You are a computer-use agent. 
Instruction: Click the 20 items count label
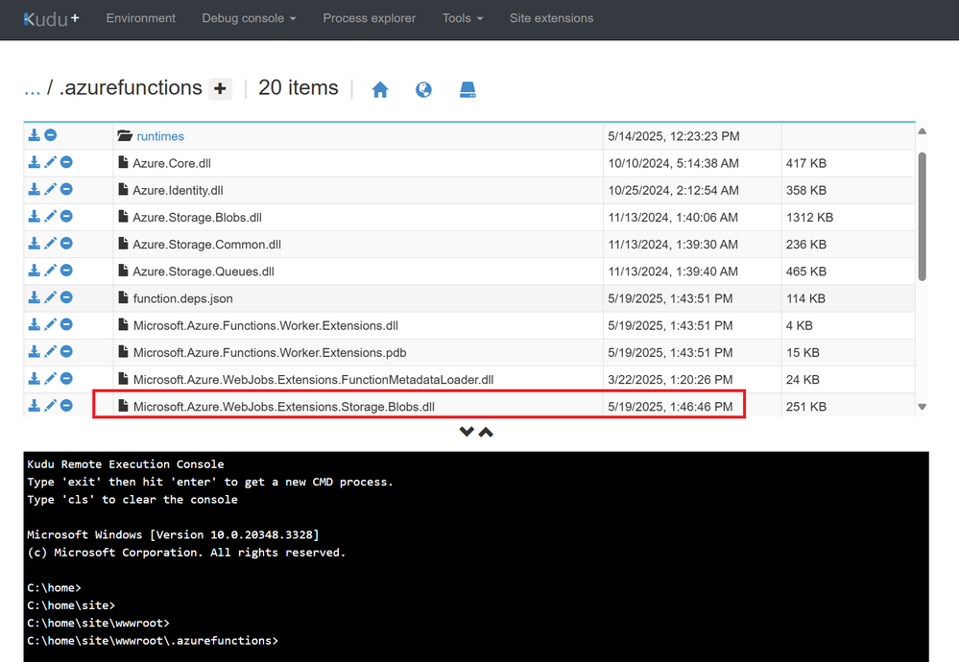[298, 87]
